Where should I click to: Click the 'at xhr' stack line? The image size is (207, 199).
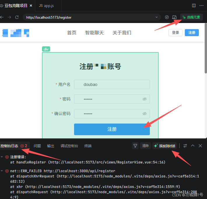95,187
